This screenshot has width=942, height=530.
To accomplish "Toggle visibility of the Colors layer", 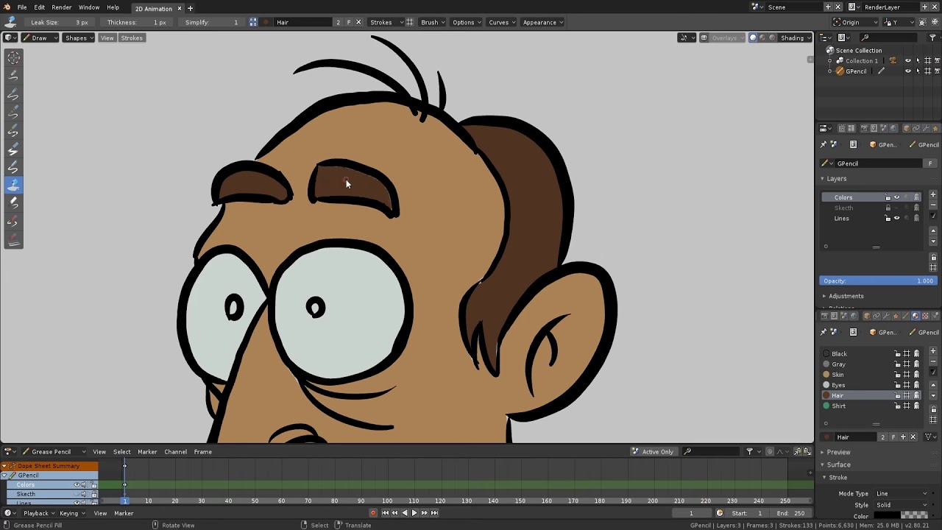I will (x=896, y=197).
